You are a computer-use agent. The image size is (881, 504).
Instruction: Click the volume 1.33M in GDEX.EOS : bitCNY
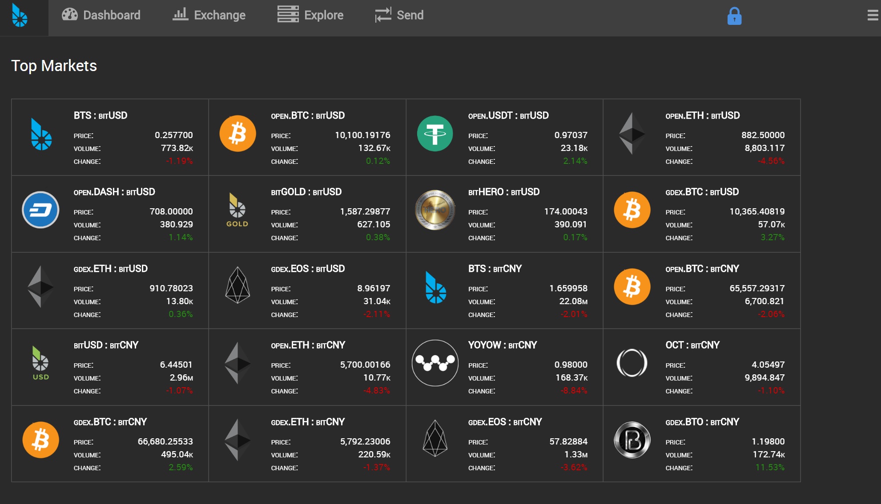(576, 454)
